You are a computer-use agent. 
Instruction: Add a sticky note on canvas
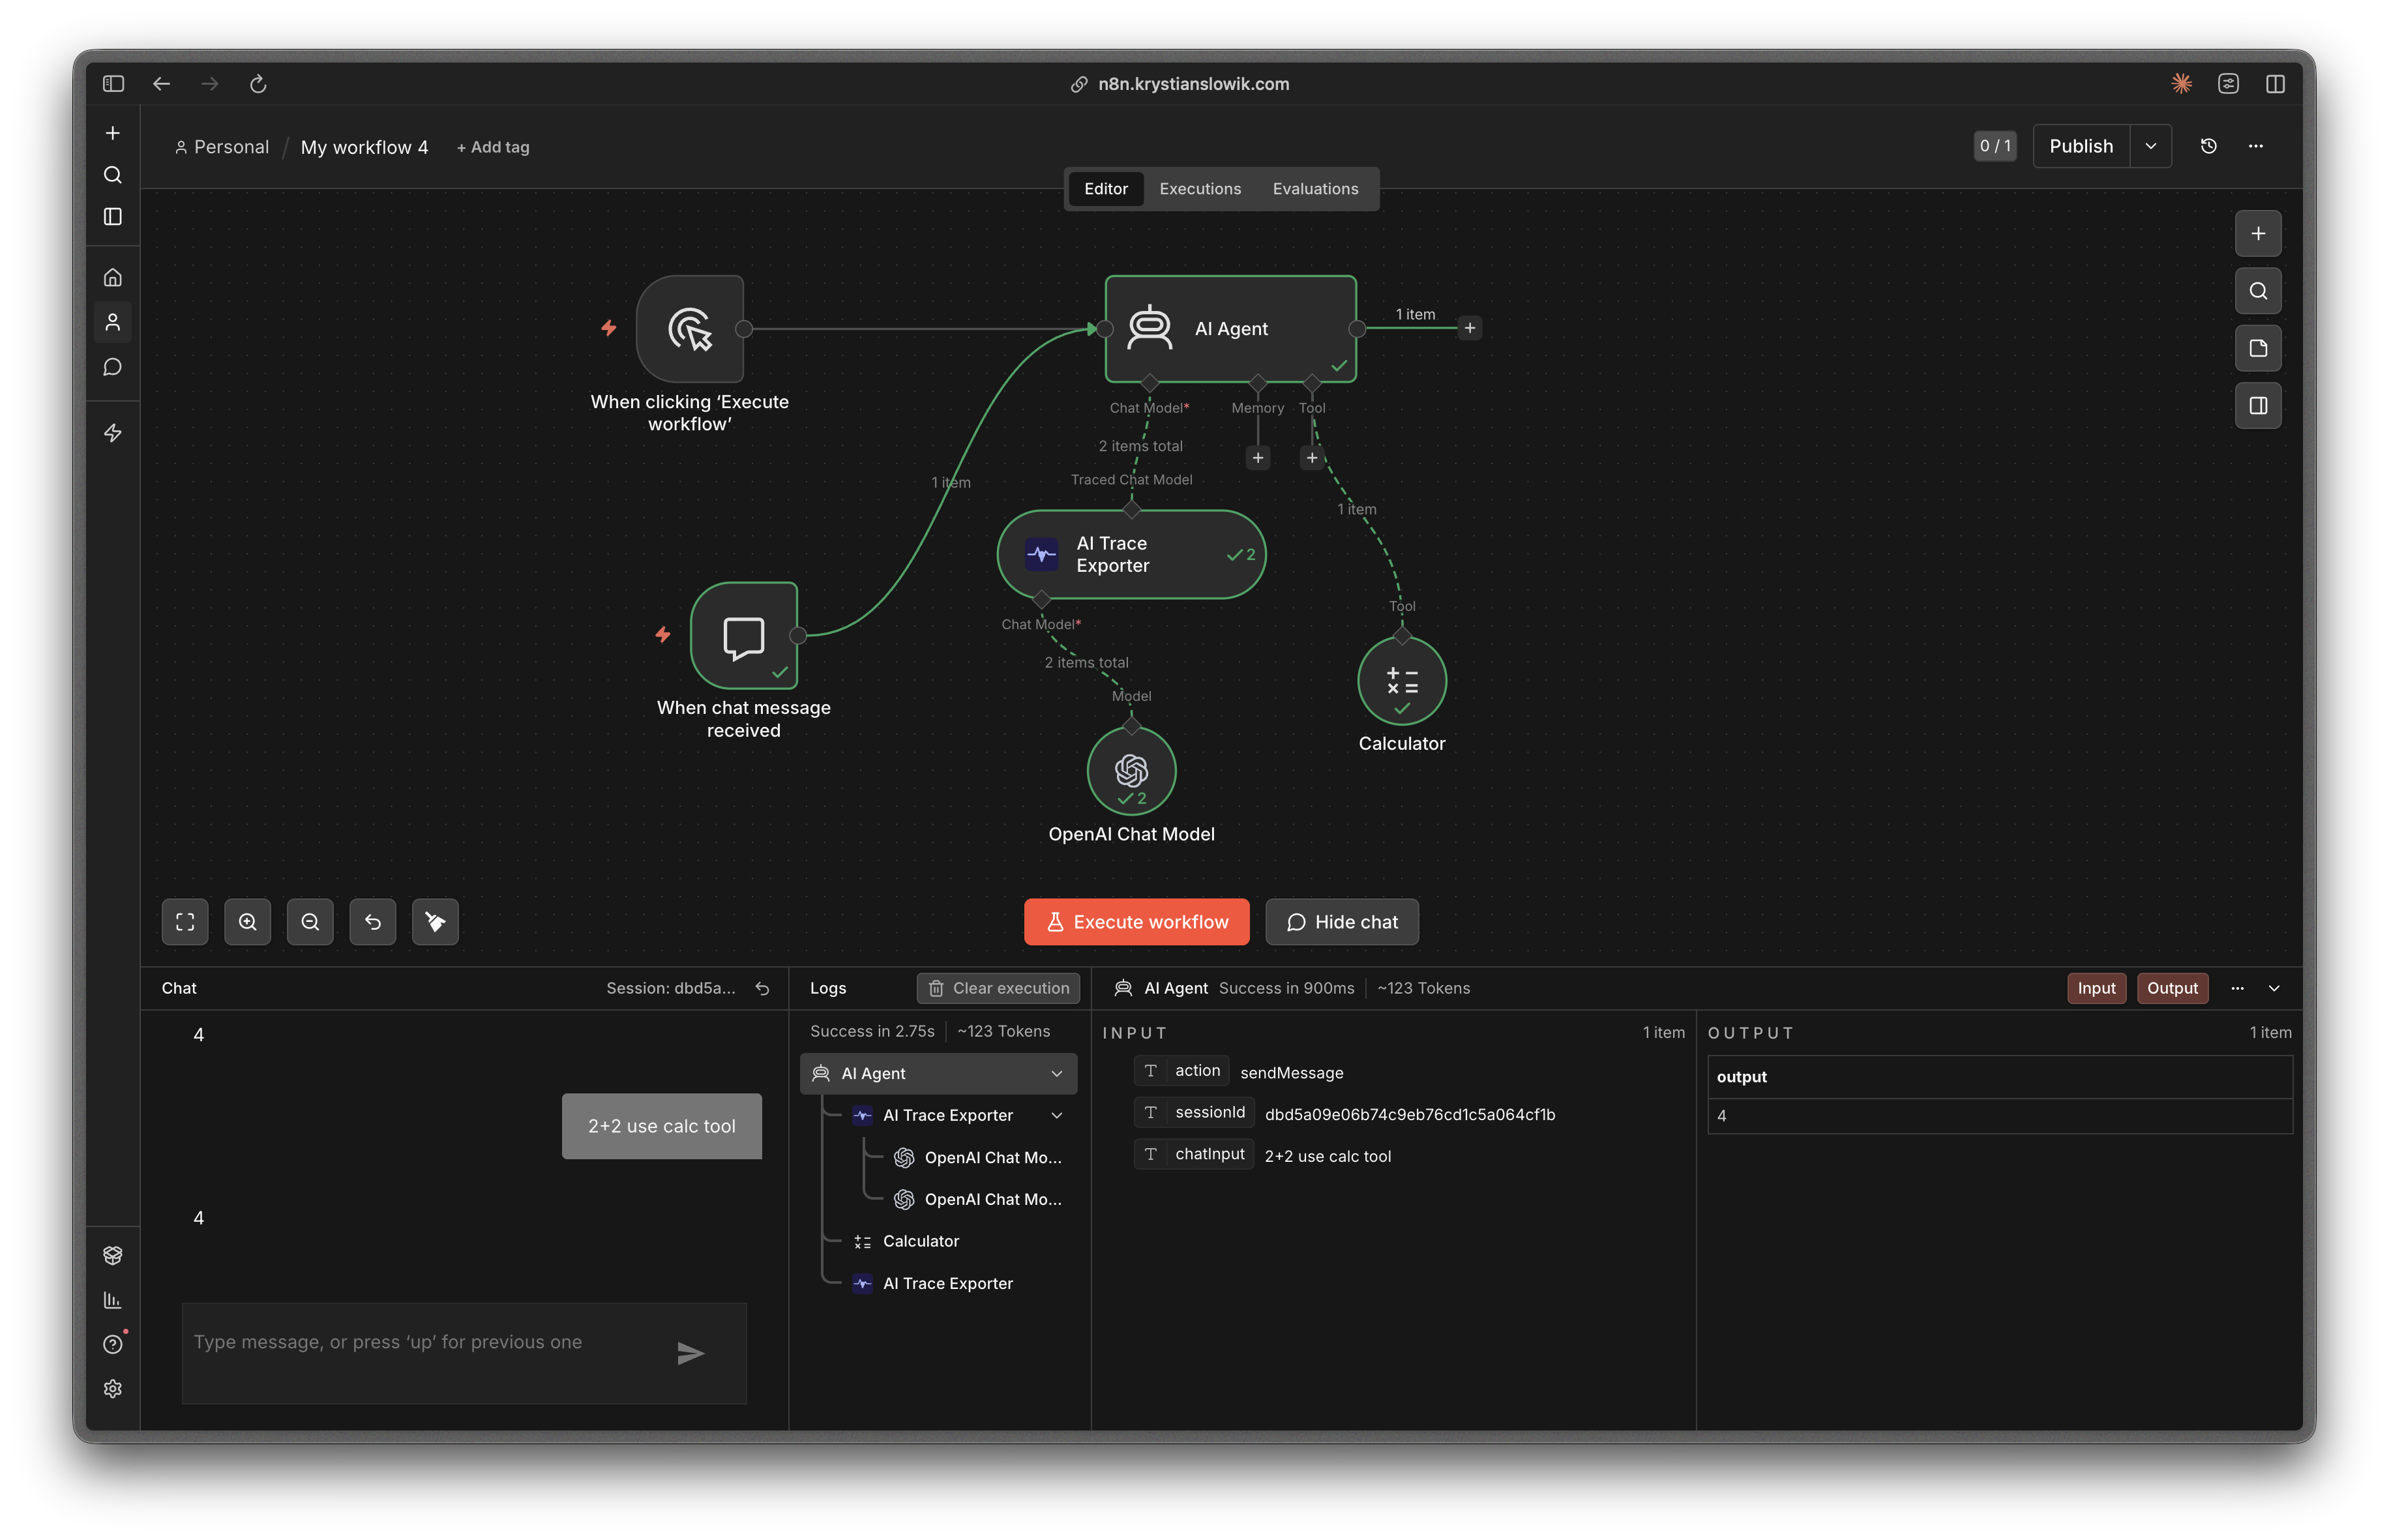point(2258,348)
